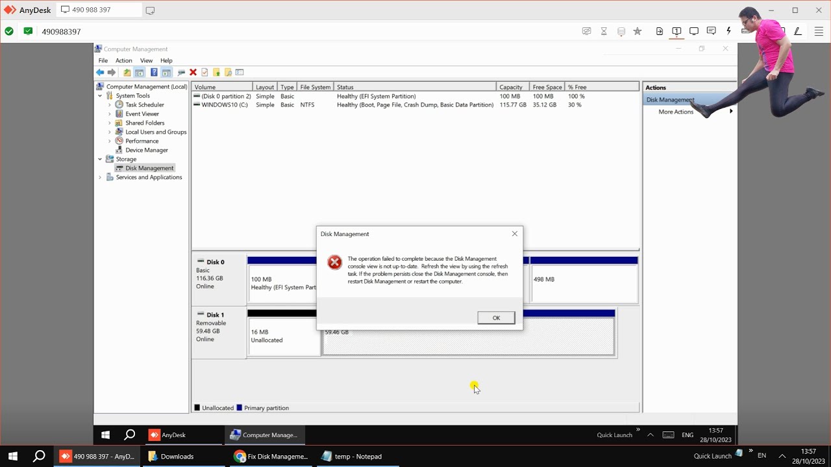Select the 100 MB EFI System partition block
The image size is (831, 467).
coord(282,280)
